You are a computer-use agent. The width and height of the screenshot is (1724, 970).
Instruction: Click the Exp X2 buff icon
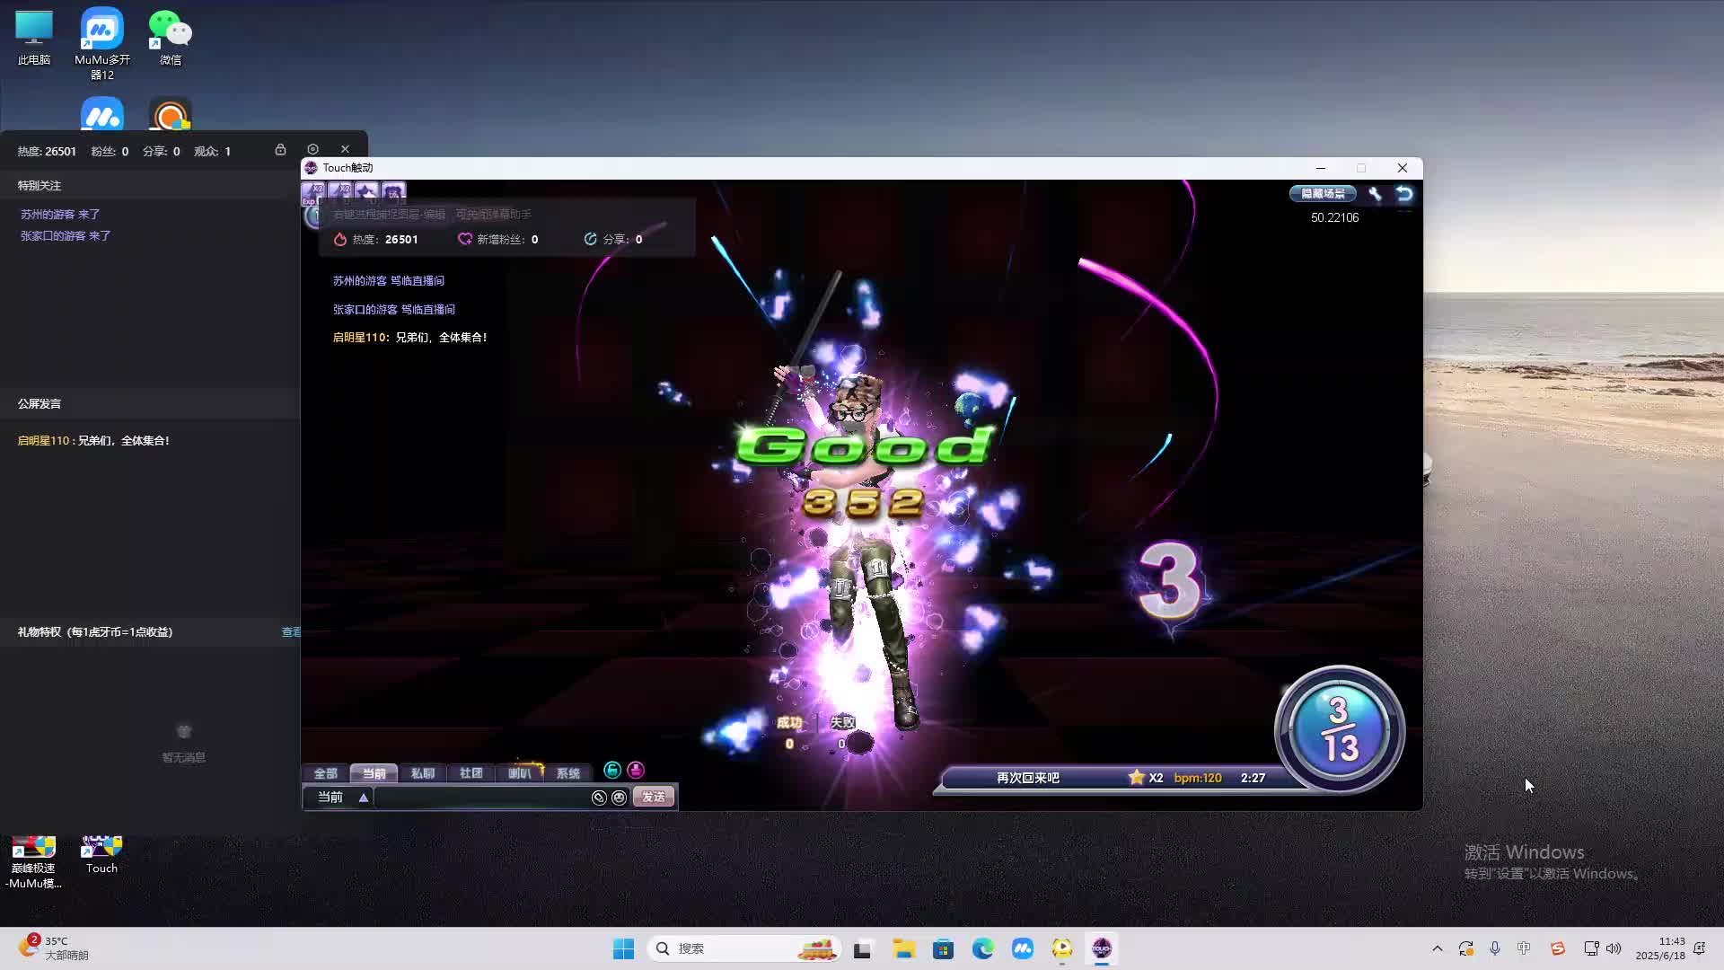tap(312, 193)
